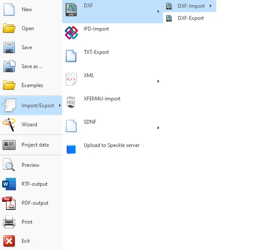259x250 pixels.
Task: Expand the XML submenu arrow
Action: (158, 81)
